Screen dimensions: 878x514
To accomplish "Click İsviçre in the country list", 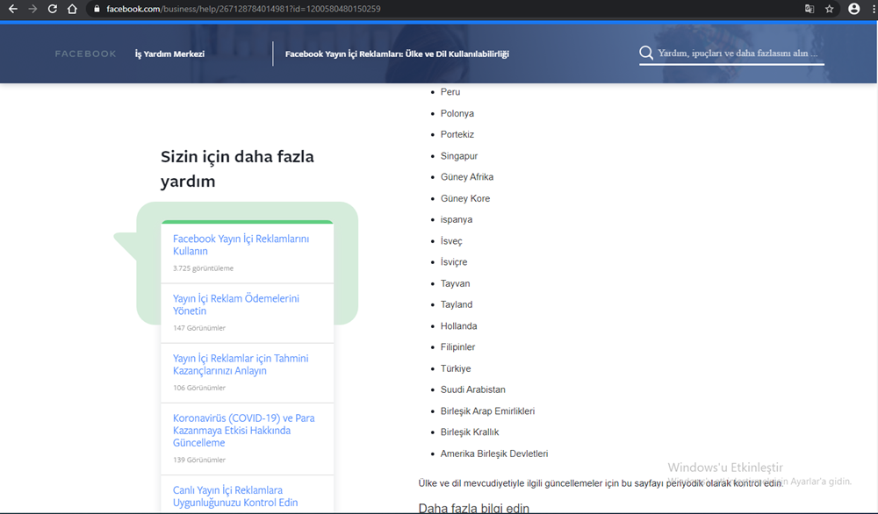I will pyautogui.click(x=454, y=261).
